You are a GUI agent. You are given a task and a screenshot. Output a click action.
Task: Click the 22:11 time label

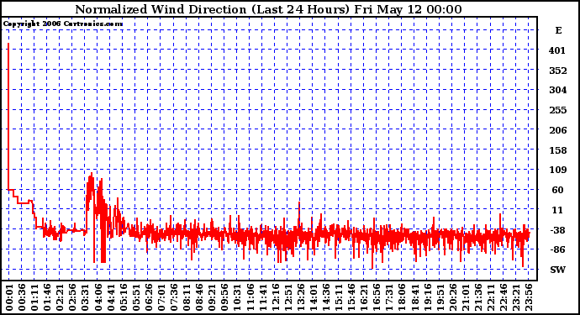[491, 297]
